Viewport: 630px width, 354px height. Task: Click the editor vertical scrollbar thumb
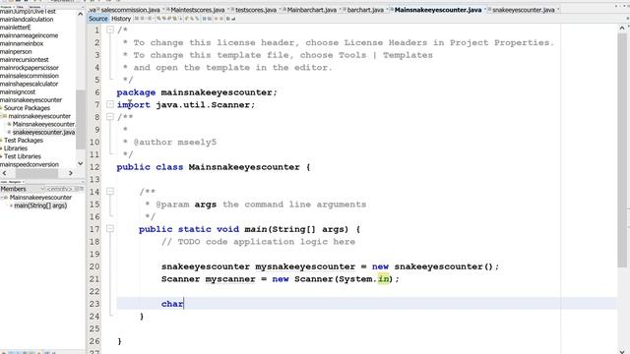point(622,150)
